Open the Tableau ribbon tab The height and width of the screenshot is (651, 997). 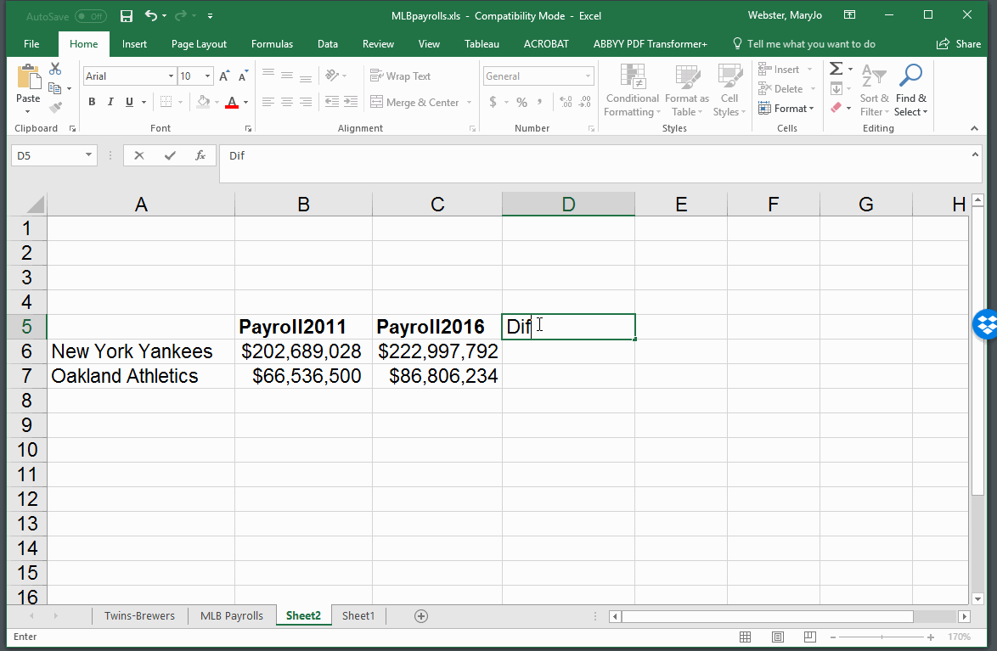[482, 44]
